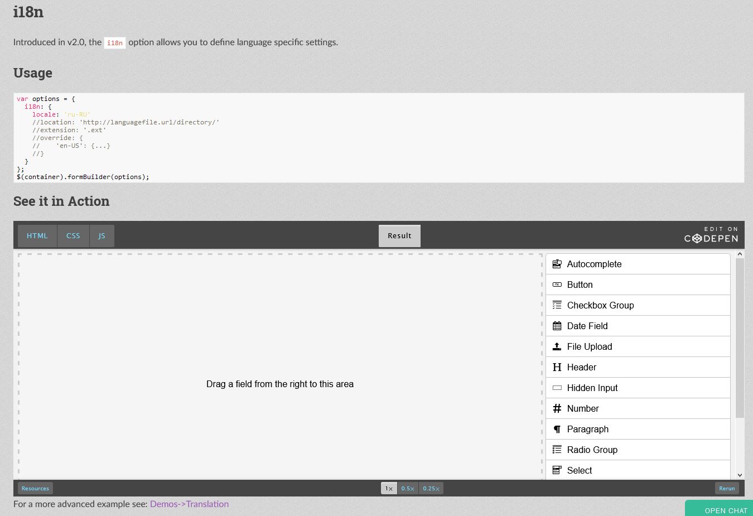Switch to the HTML tab
The image size is (753, 516).
(x=37, y=235)
